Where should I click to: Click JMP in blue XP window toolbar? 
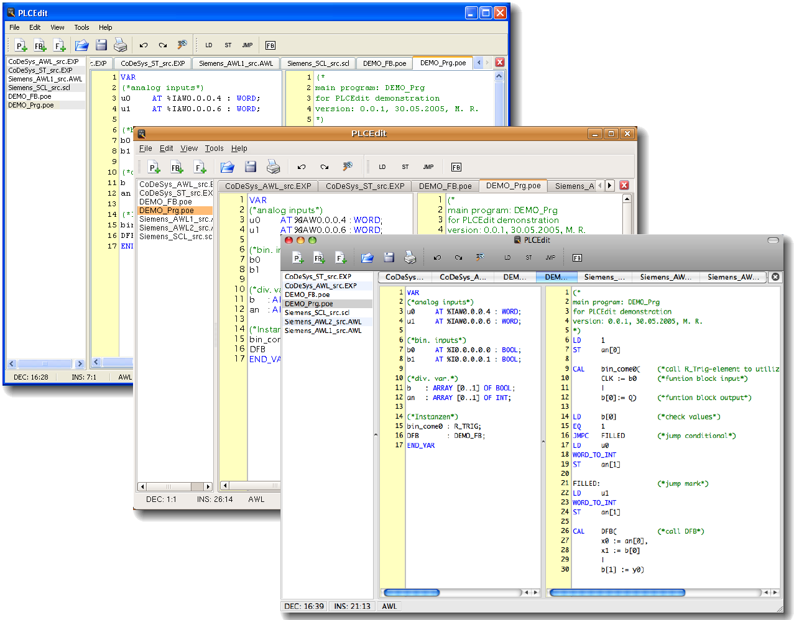pyautogui.click(x=247, y=45)
